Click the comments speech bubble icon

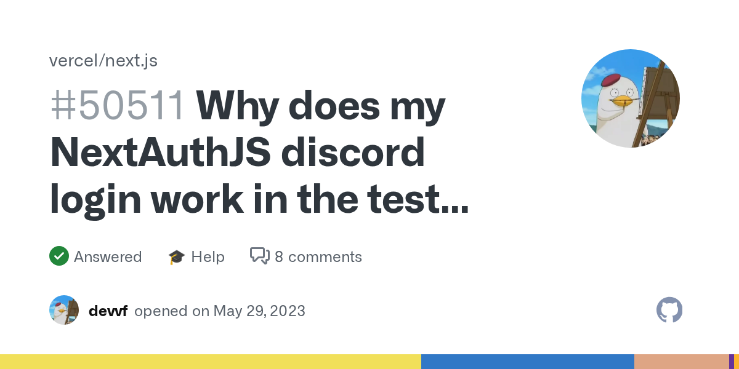click(x=259, y=256)
